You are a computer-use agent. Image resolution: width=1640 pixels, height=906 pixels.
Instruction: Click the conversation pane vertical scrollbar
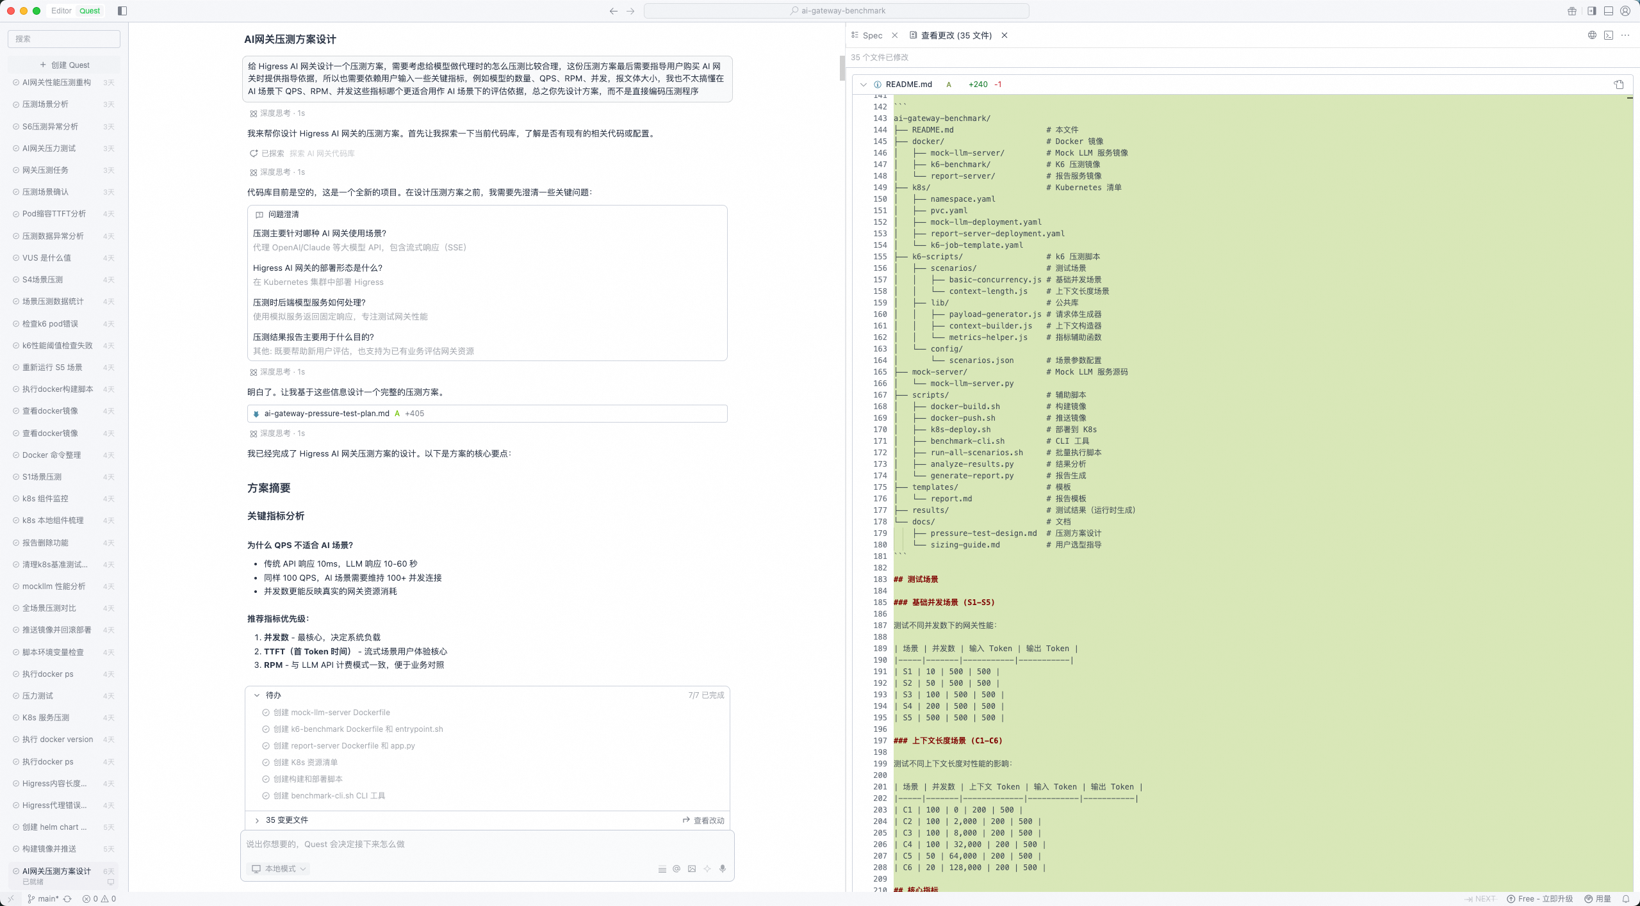(842, 69)
